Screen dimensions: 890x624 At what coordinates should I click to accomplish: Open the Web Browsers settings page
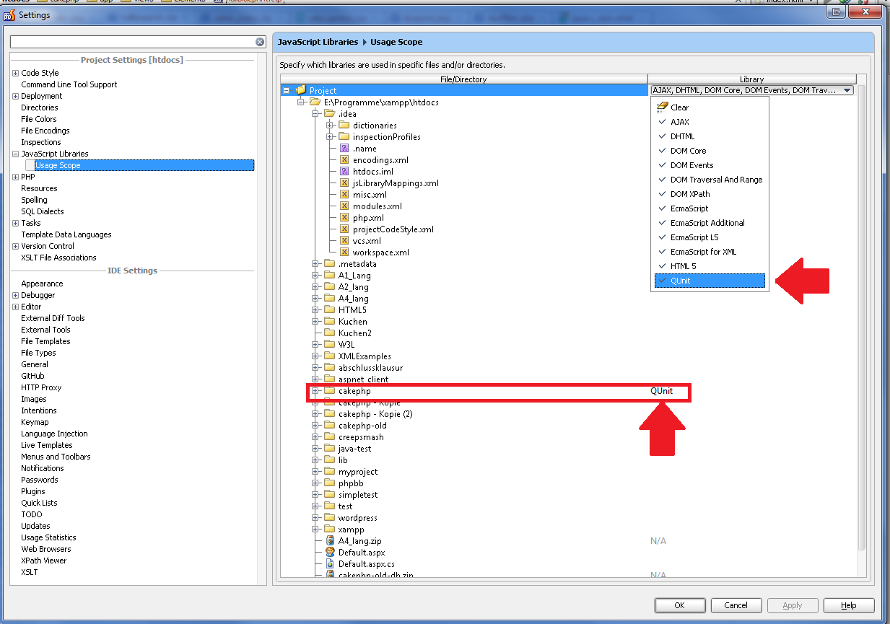45,549
